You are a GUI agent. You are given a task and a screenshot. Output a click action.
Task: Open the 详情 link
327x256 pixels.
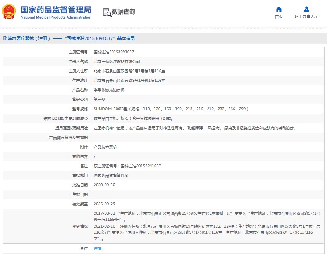[98, 248]
